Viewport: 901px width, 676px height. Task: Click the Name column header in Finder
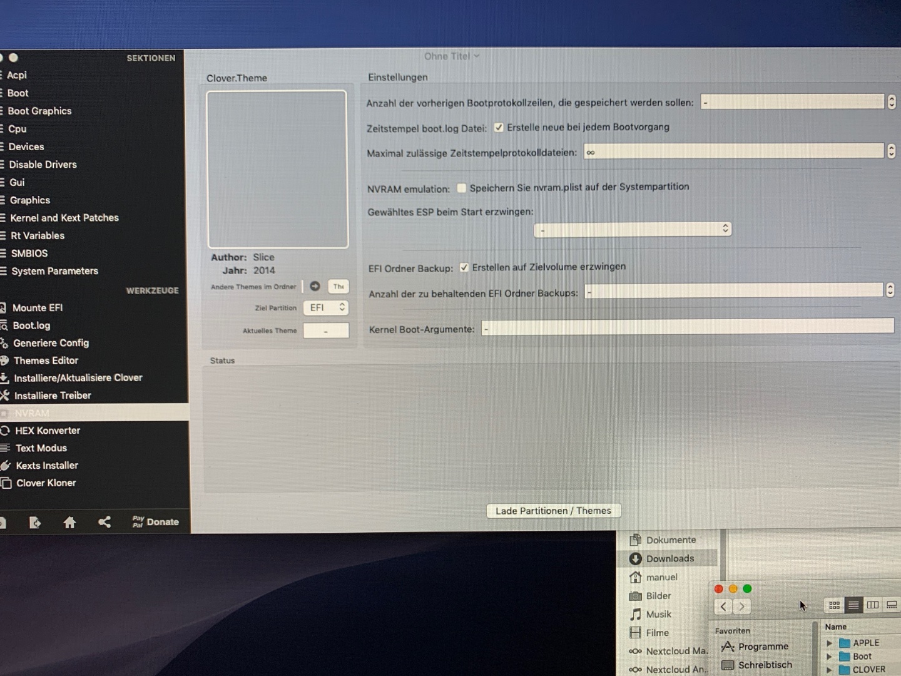[835, 627]
